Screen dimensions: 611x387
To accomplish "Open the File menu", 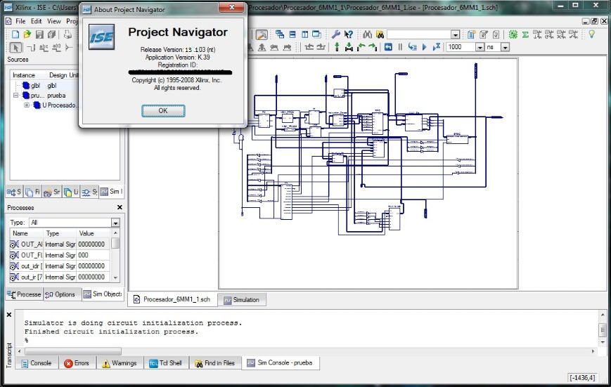I will point(20,21).
